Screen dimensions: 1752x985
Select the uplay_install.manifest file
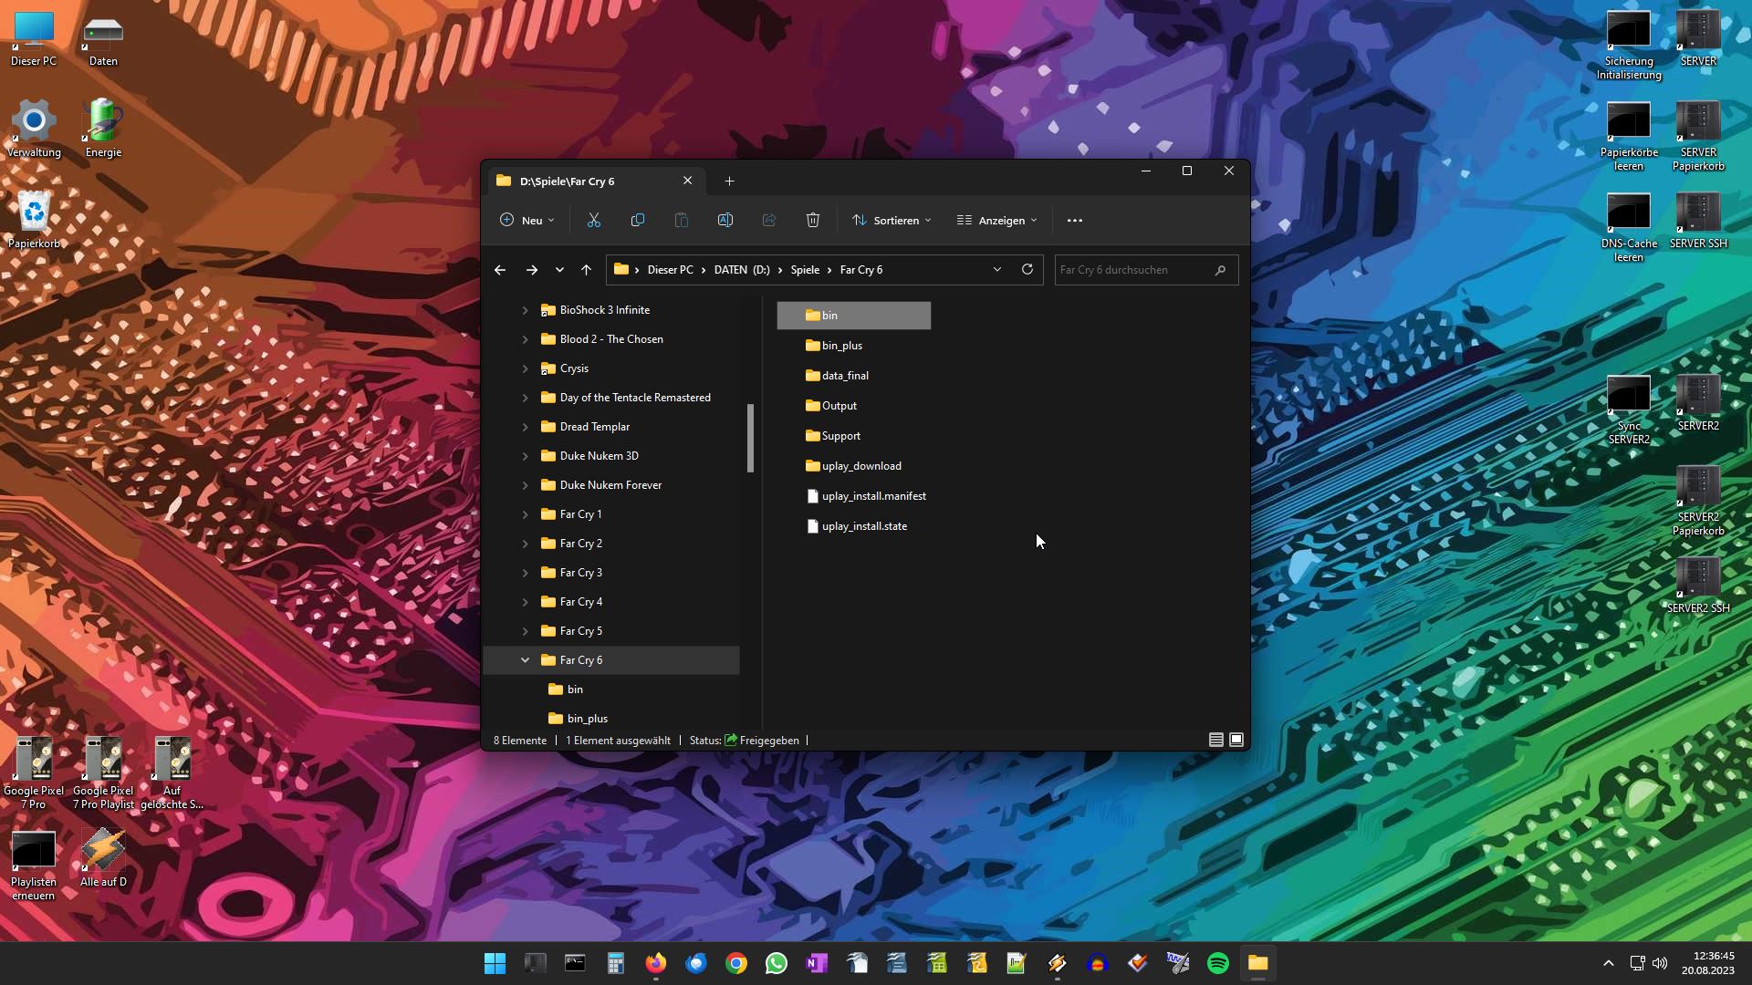[x=873, y=496]
